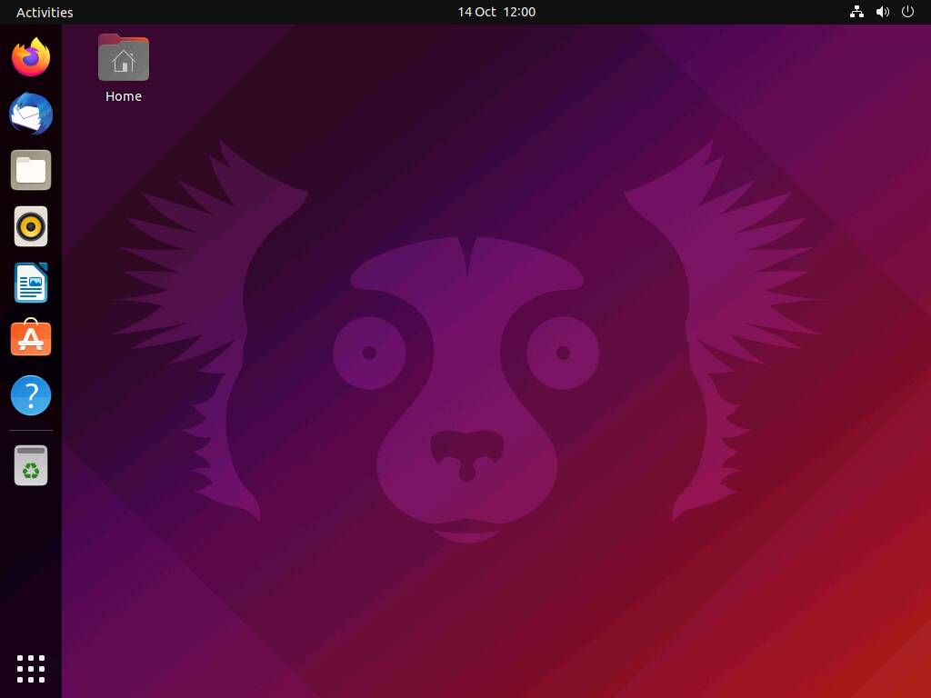
Task: Open the power menu icon
Action: click(x=908, y=12)
